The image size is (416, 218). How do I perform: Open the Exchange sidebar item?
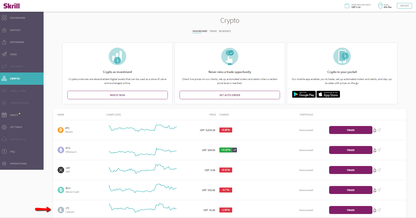(x=22, y=66)
